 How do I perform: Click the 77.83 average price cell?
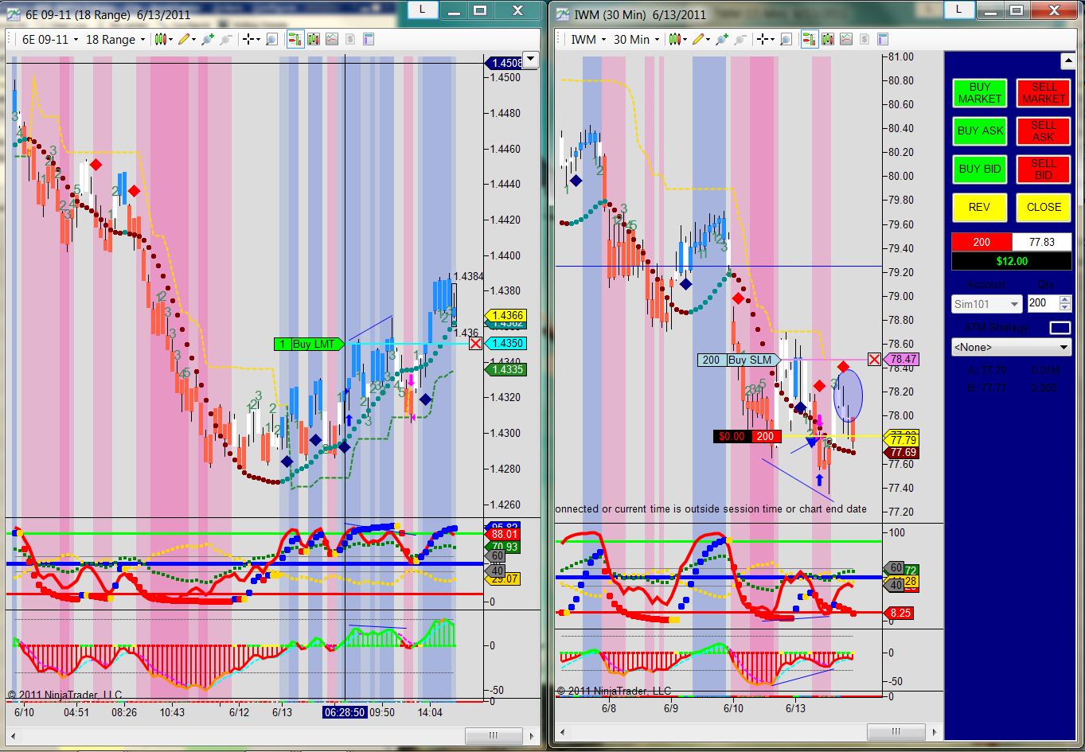click(x=1041, y=242)
